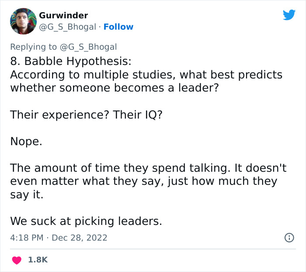
Task: Open the Twitter info circle icon
Action: point(289,238)
